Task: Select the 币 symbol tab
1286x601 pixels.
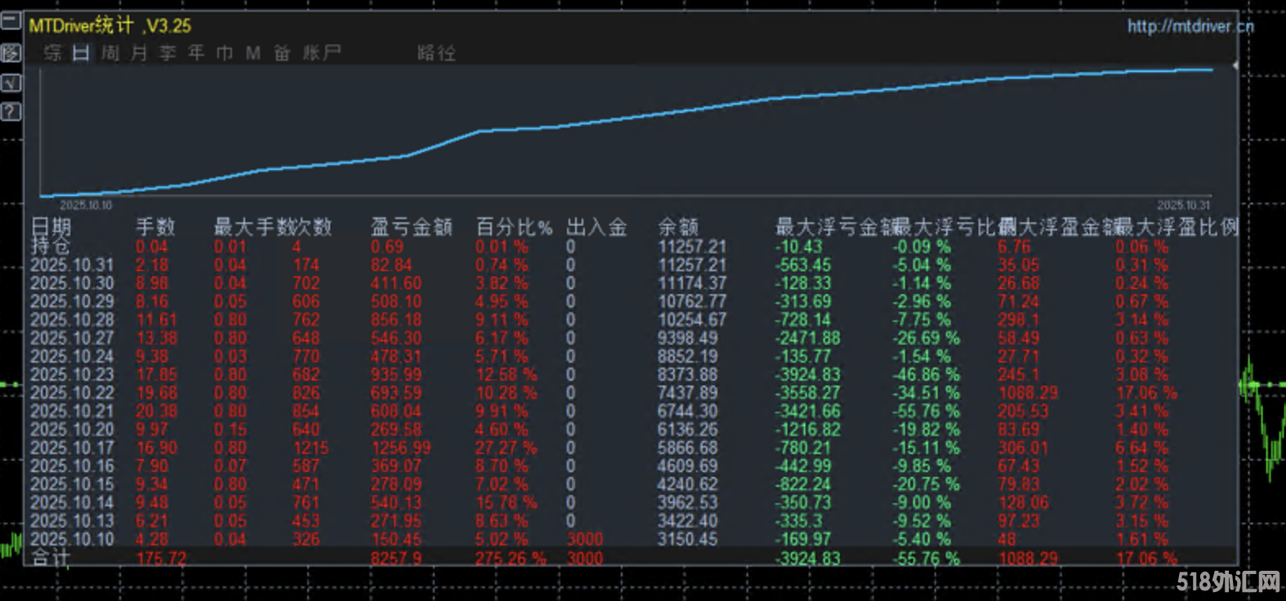Action: (225, 53)
